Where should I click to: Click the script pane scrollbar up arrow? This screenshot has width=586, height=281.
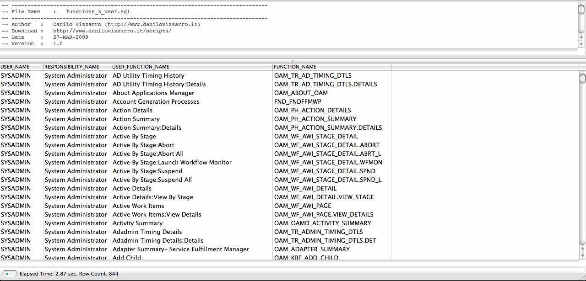tap(582, 37)
